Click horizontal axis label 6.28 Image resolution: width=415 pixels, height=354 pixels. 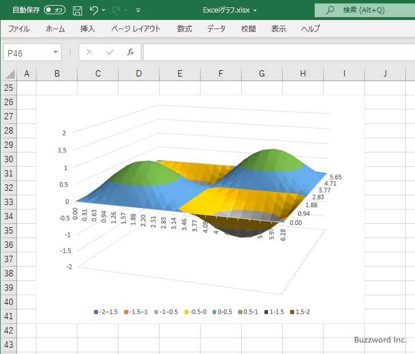click(283, 235)
